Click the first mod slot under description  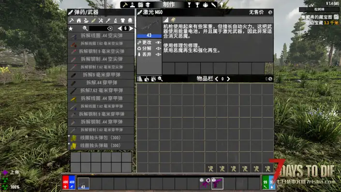pos(168,69)
